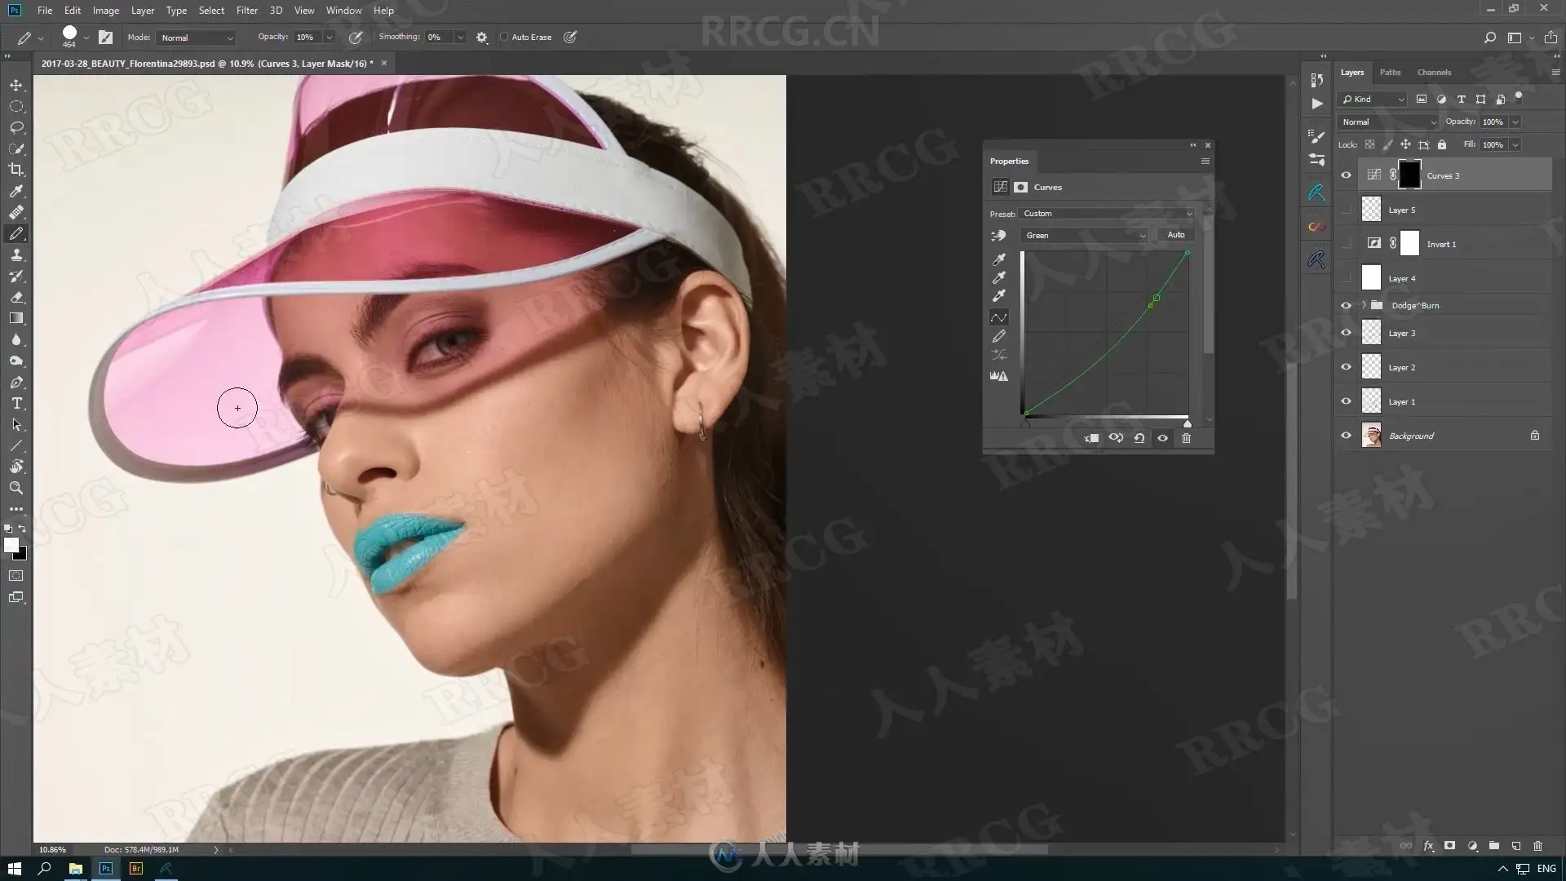Enable the Auto Erase checkbox
Image resolution: width=1566 pixels, height=881 pixels.
click(x=504, y=37)
